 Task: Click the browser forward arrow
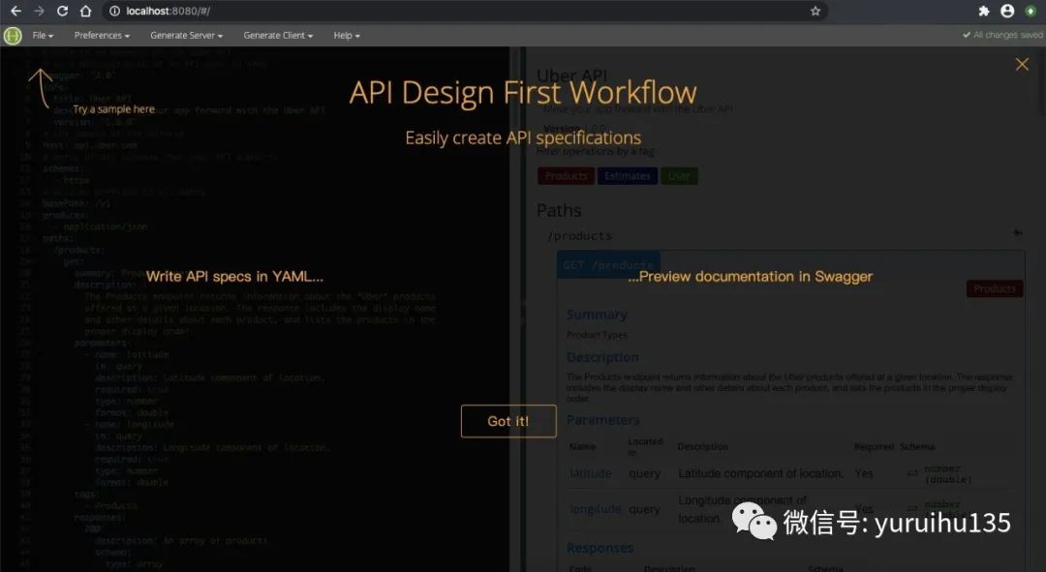(39, 11)
